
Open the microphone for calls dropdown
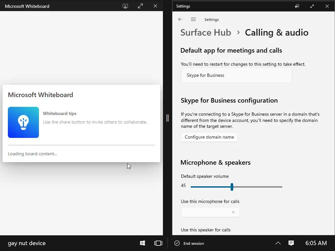coord(210,212)
